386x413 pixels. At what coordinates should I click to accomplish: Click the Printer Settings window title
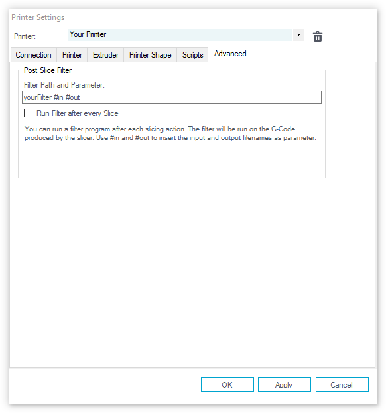coord(38,17)
